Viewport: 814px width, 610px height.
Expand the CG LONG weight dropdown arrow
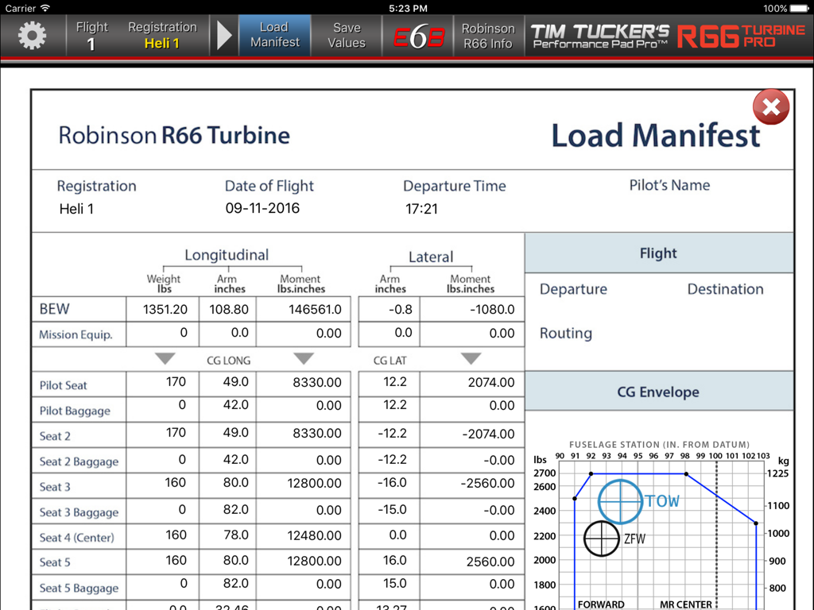tap(165, 359)
